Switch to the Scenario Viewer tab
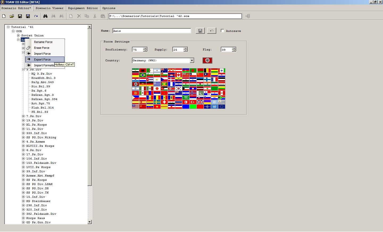Screen dimensions: 383x232 click(x=49, y=8)
